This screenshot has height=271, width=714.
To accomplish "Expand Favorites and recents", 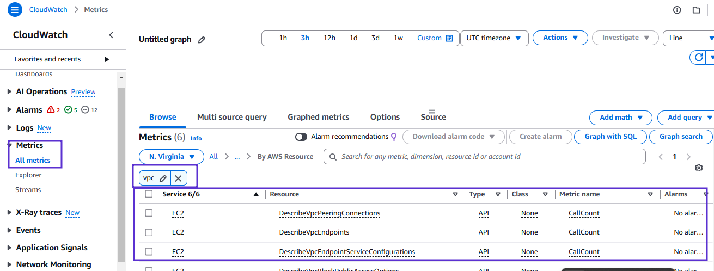I will tap(107, 59).
